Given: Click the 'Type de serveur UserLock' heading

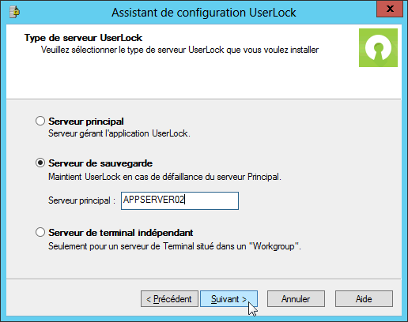Looking at the screenshot, I should coord(83,38).
